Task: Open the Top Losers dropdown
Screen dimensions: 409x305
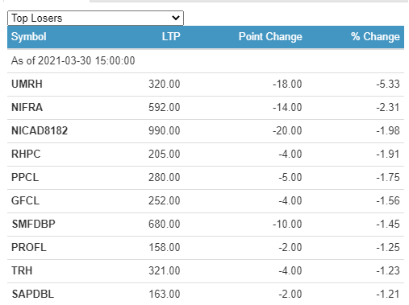Action: pos(95,19)
